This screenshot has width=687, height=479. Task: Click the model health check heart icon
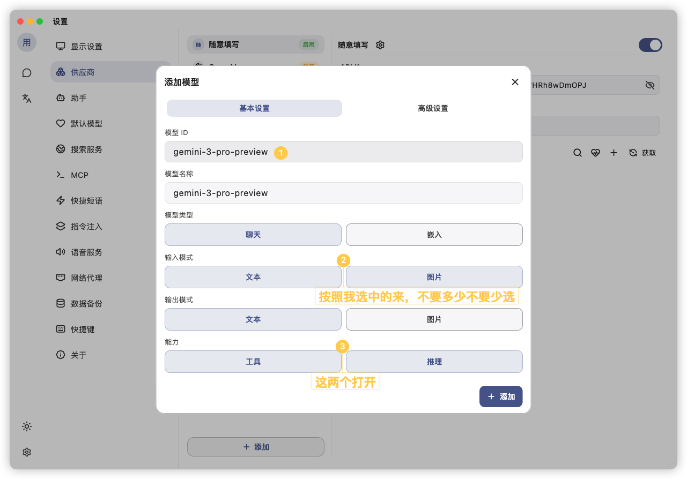click(x=595, y=153)
